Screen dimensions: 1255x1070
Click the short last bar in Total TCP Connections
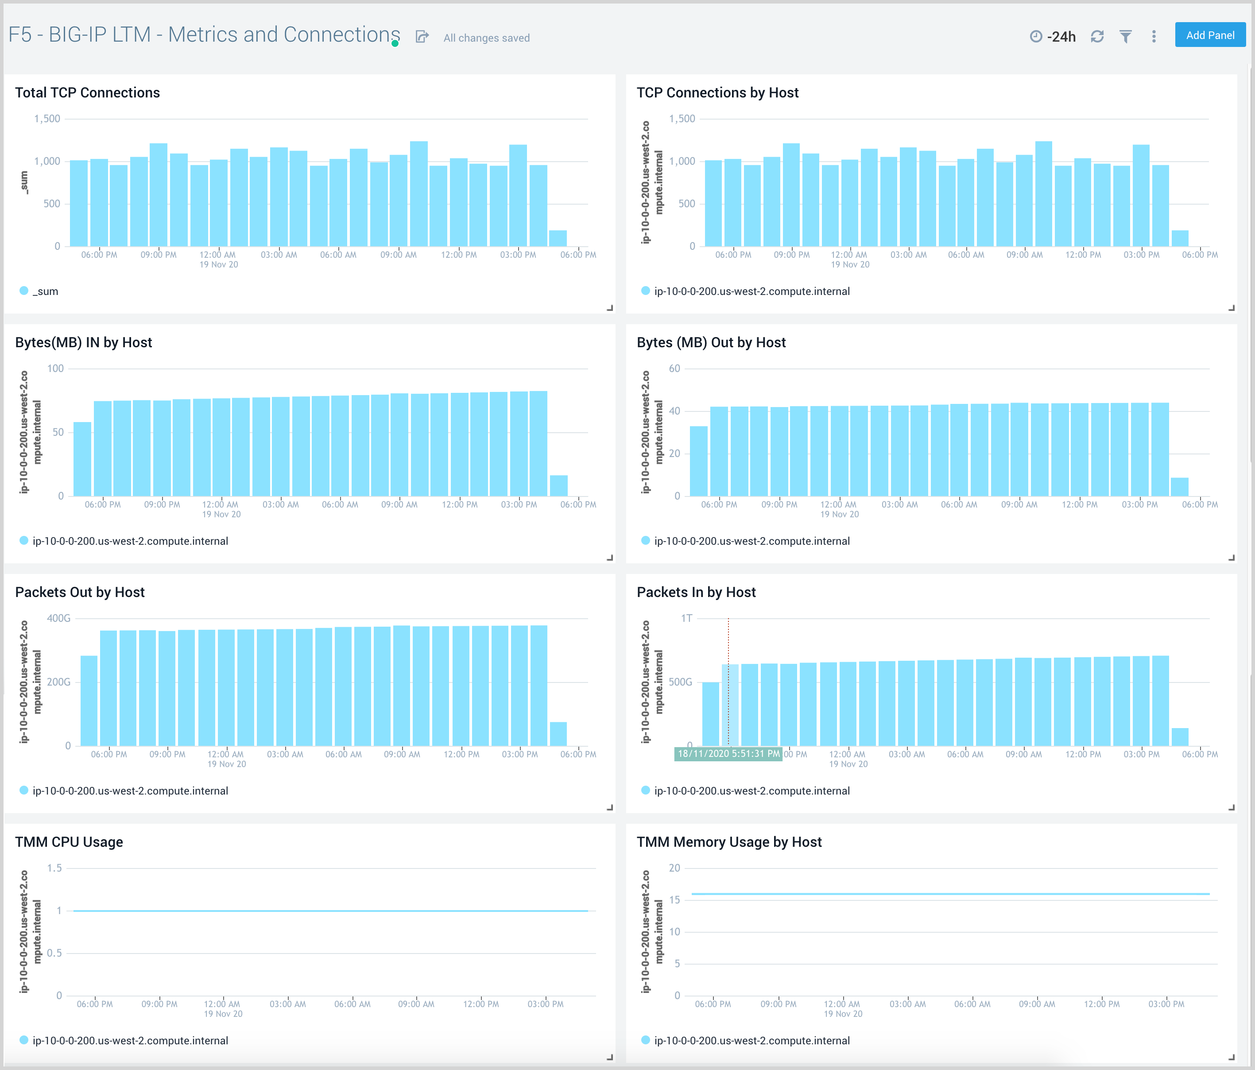tap(558, 238)
